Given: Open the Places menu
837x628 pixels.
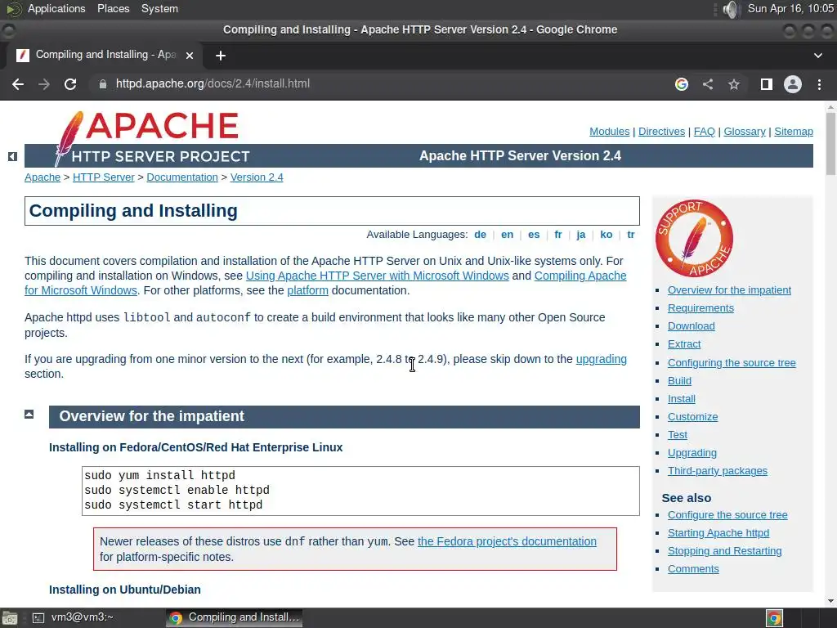Looking at the screenshot, I should [x=113, y=8].
